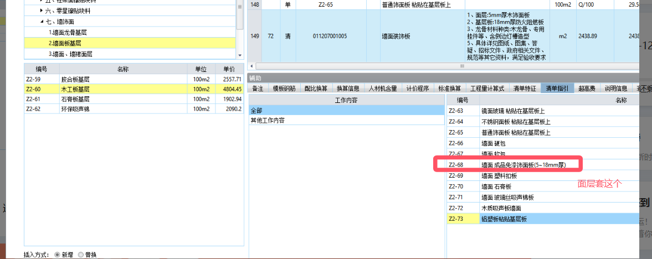The image size is (652, 259).
Task: Select guide row Z2-66 墙面 硬包
Action: coord(543,143)
